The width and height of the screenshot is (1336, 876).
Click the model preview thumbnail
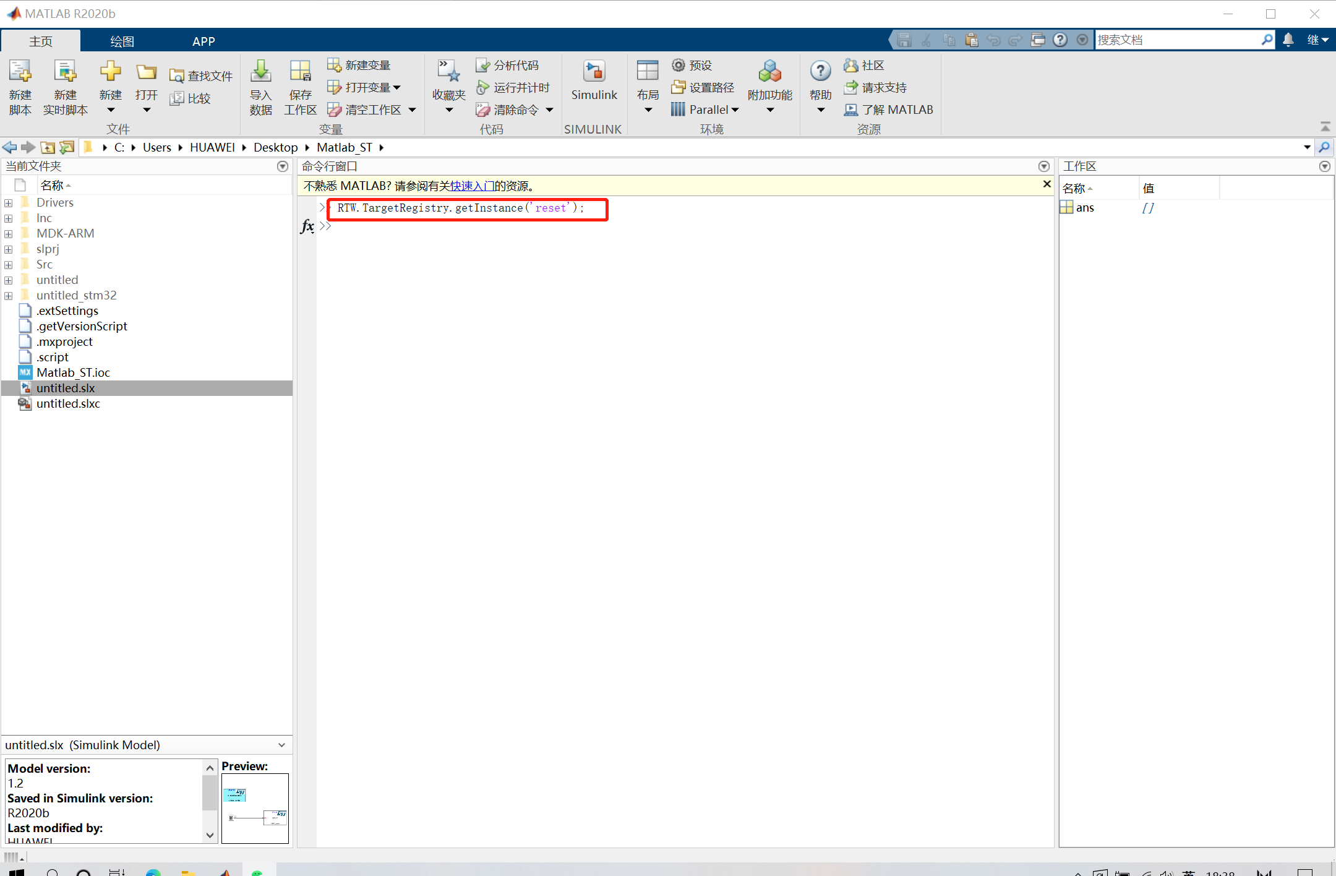[x=255, y=808]
